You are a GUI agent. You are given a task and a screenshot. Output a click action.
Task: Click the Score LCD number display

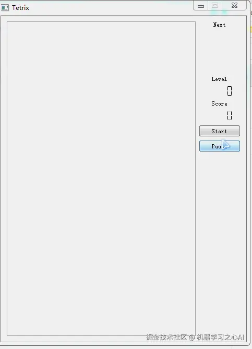tap(230, 115)
